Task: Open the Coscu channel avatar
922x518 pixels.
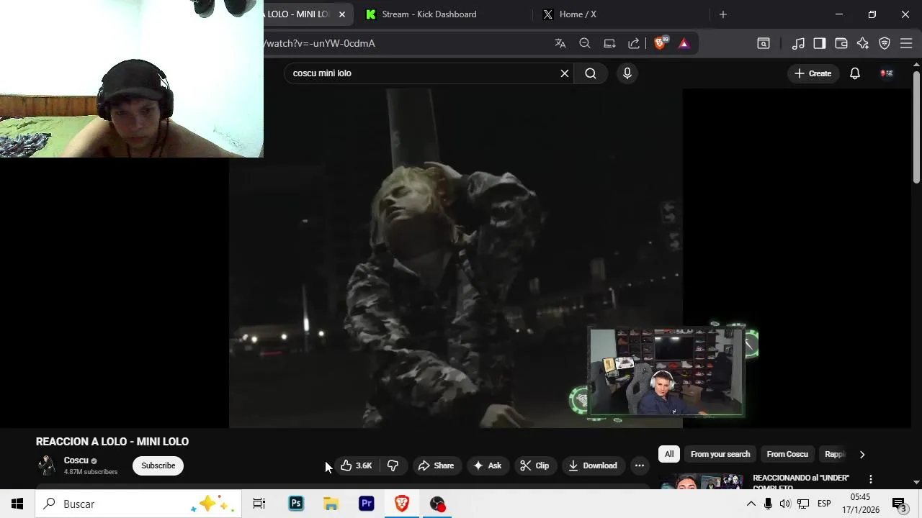Action: pos(47,465)
